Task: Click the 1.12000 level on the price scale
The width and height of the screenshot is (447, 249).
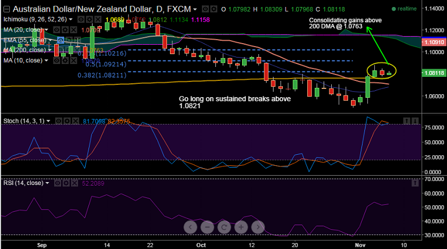Action: [x=434, y=30]
